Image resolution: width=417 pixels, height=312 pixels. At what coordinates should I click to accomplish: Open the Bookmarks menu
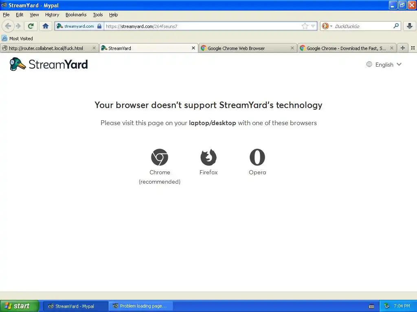click(76, 15)
